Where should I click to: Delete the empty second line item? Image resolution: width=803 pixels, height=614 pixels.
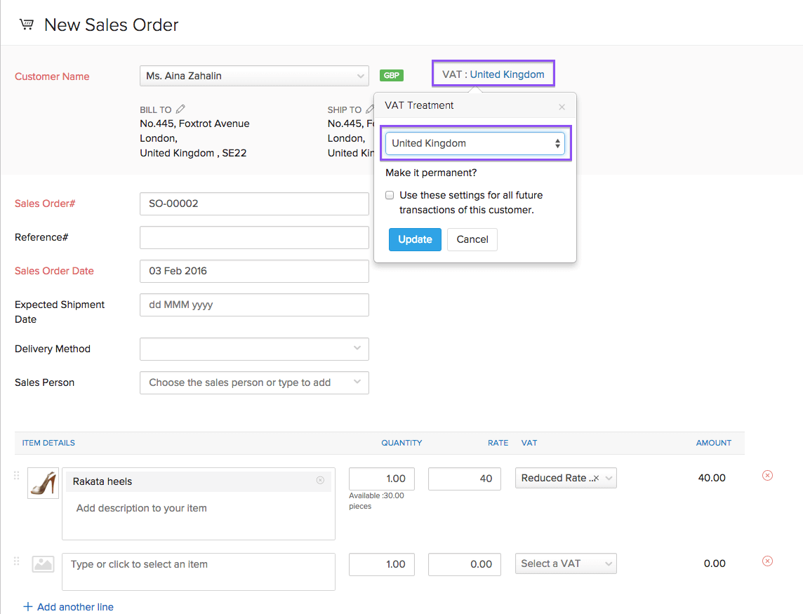tap(767, 561)
